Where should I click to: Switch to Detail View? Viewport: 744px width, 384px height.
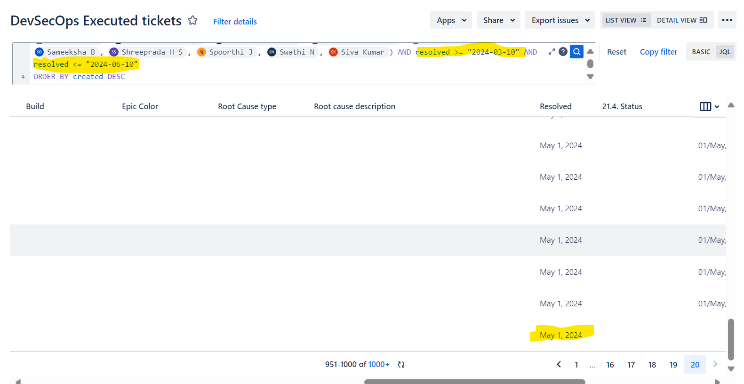[x=682, y=20]
